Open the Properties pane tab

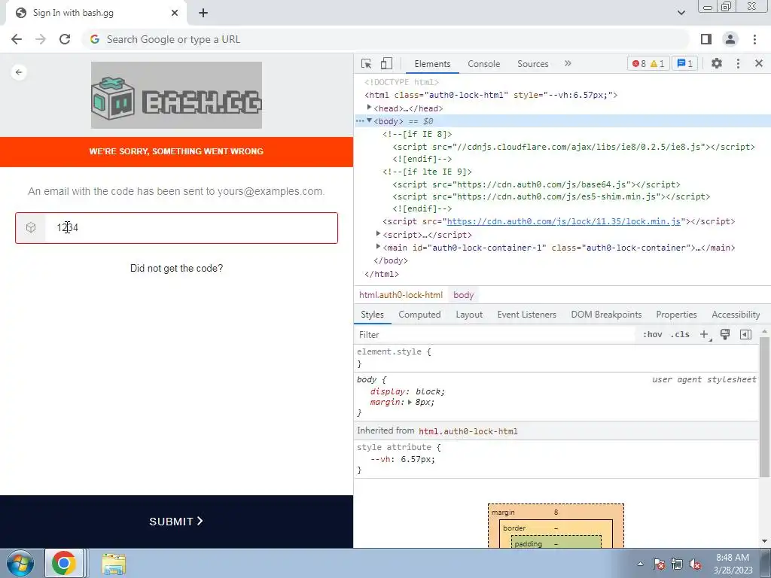(676, 315)
